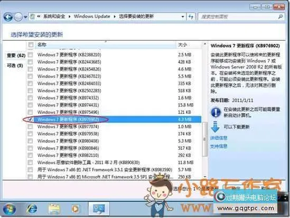Image resolution: width=290 pixels, height=218 pixels.
Task: Check the KB974332 update checkbox
Action: 30,98
